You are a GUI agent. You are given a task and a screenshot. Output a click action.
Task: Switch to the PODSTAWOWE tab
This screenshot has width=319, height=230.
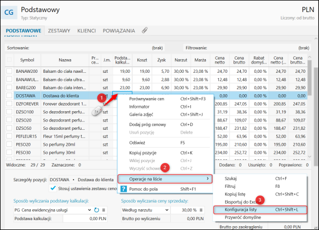pyautogui.click(x=24, y=31)
